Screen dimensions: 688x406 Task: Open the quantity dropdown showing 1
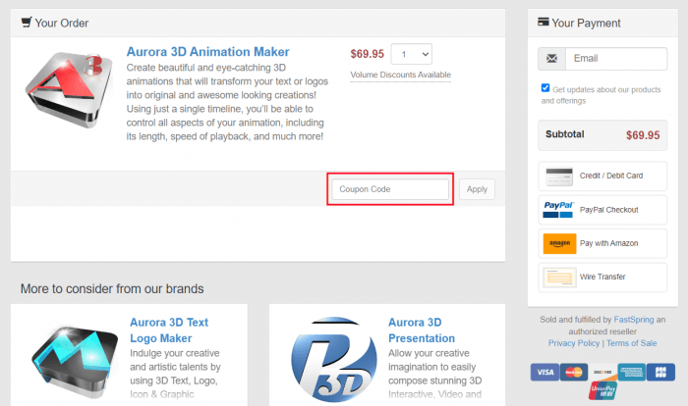click(x=411, y=54)
